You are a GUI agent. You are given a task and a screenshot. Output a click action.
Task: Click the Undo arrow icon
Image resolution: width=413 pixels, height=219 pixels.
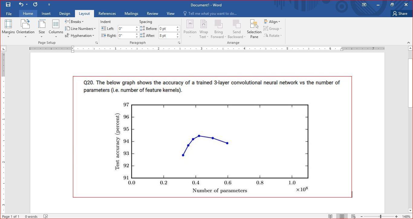[21, 5]
